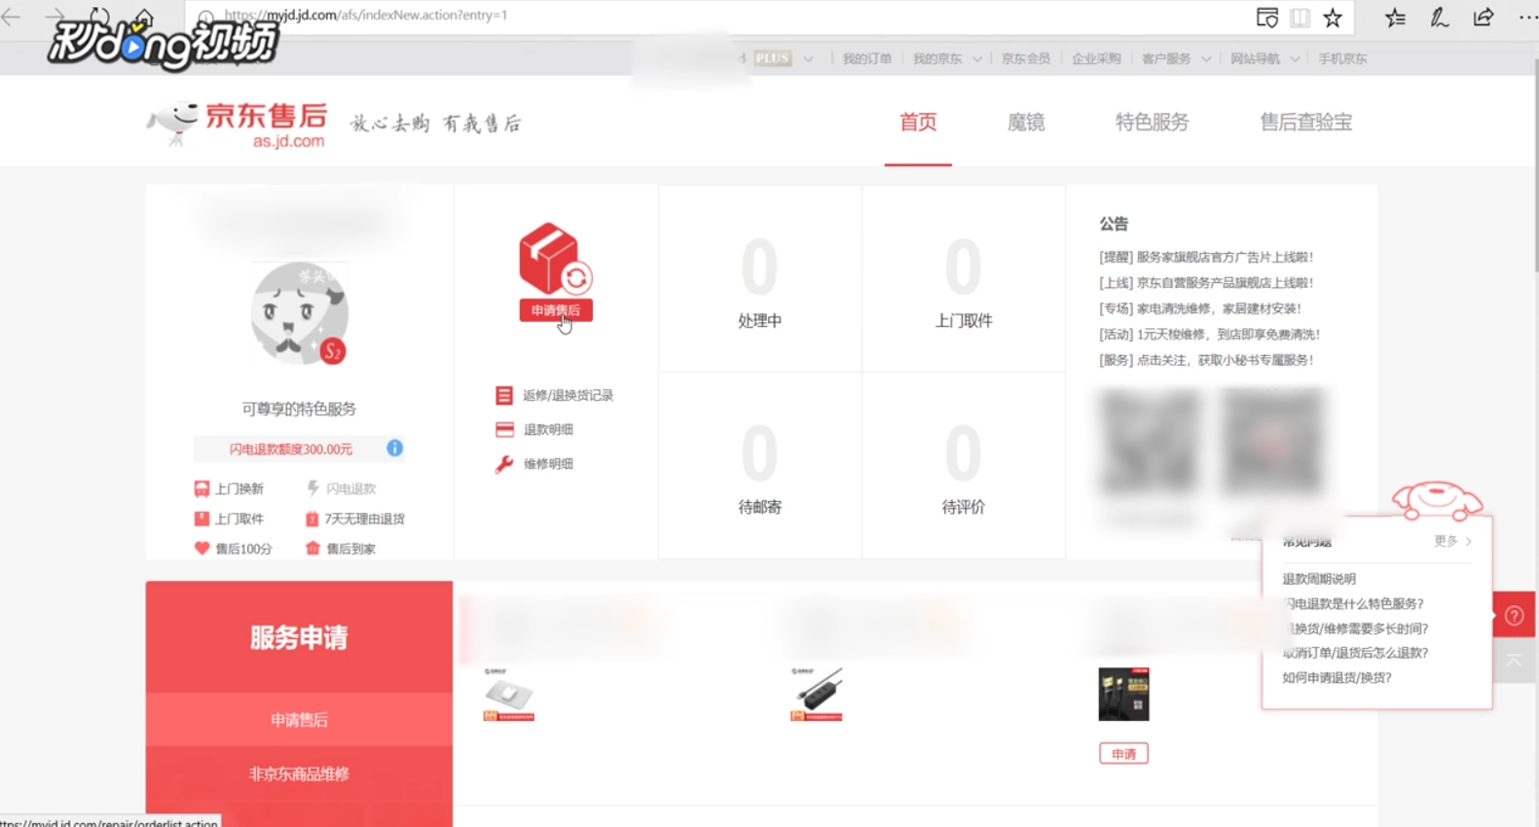Click the 返修/退换货记录 list icon
Image resolution: width=1539 pixels, height=827 pixels.
tap(503, 395)
